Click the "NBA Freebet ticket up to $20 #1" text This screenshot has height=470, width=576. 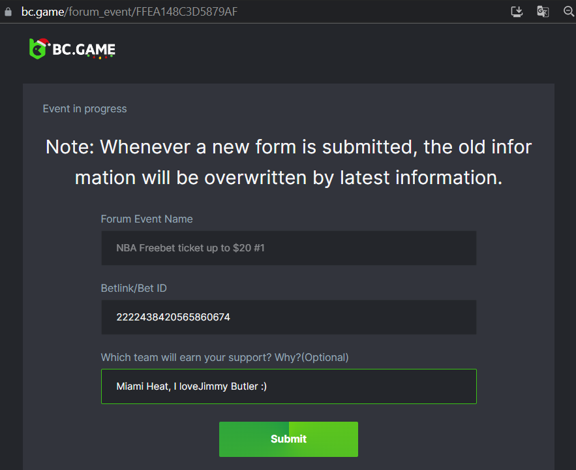point(190,248)
